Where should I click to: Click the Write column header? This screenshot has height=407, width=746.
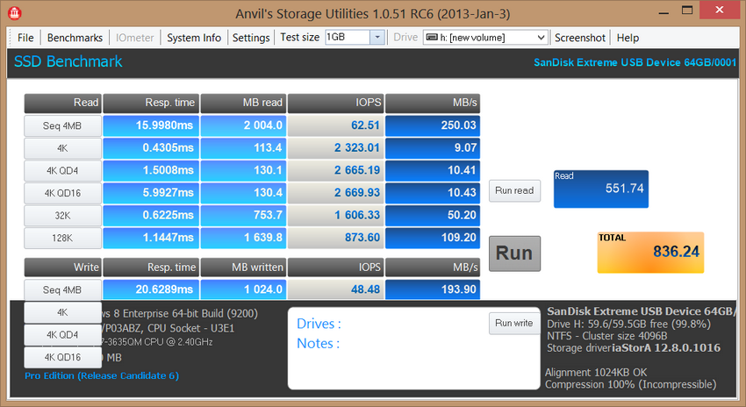pos(62,268)
